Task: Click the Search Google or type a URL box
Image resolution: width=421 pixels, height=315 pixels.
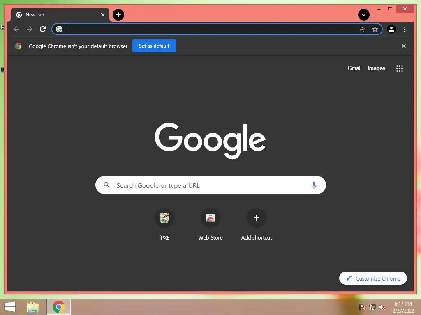Action: coord(210,185)
